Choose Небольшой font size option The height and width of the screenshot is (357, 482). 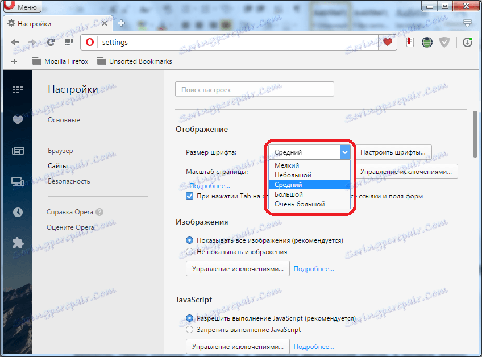[x=309, y=175]
